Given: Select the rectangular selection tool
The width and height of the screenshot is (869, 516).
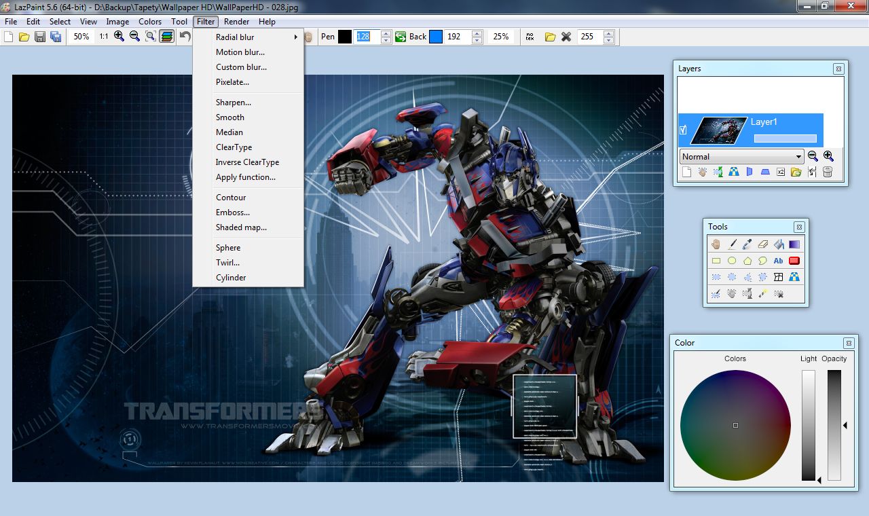Looking at the screenshot, I should [716, 277].
